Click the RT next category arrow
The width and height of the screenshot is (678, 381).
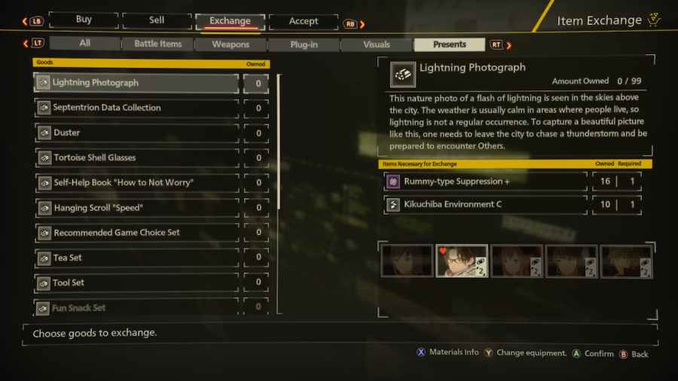point(509,45)
